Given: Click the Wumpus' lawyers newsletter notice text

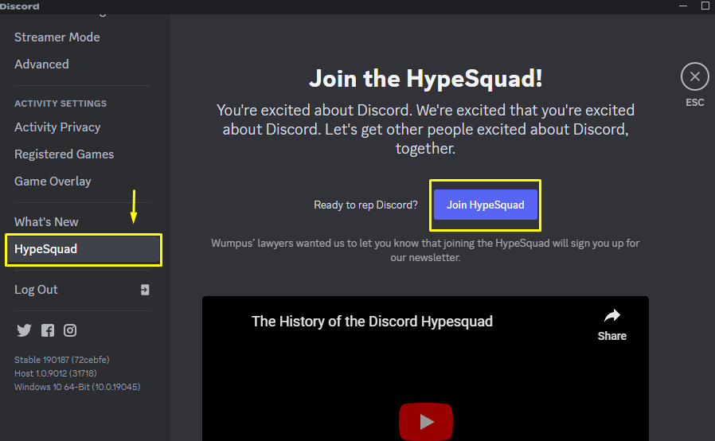Looking at the screenshot, I should pyautogui.click(x=425, y=251).
